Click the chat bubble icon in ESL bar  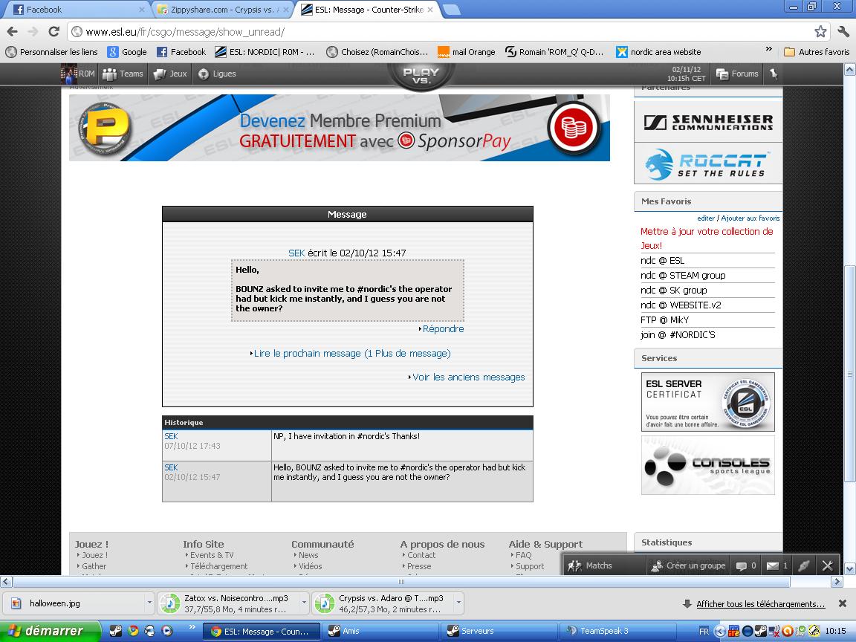click(x=741, y=565)
